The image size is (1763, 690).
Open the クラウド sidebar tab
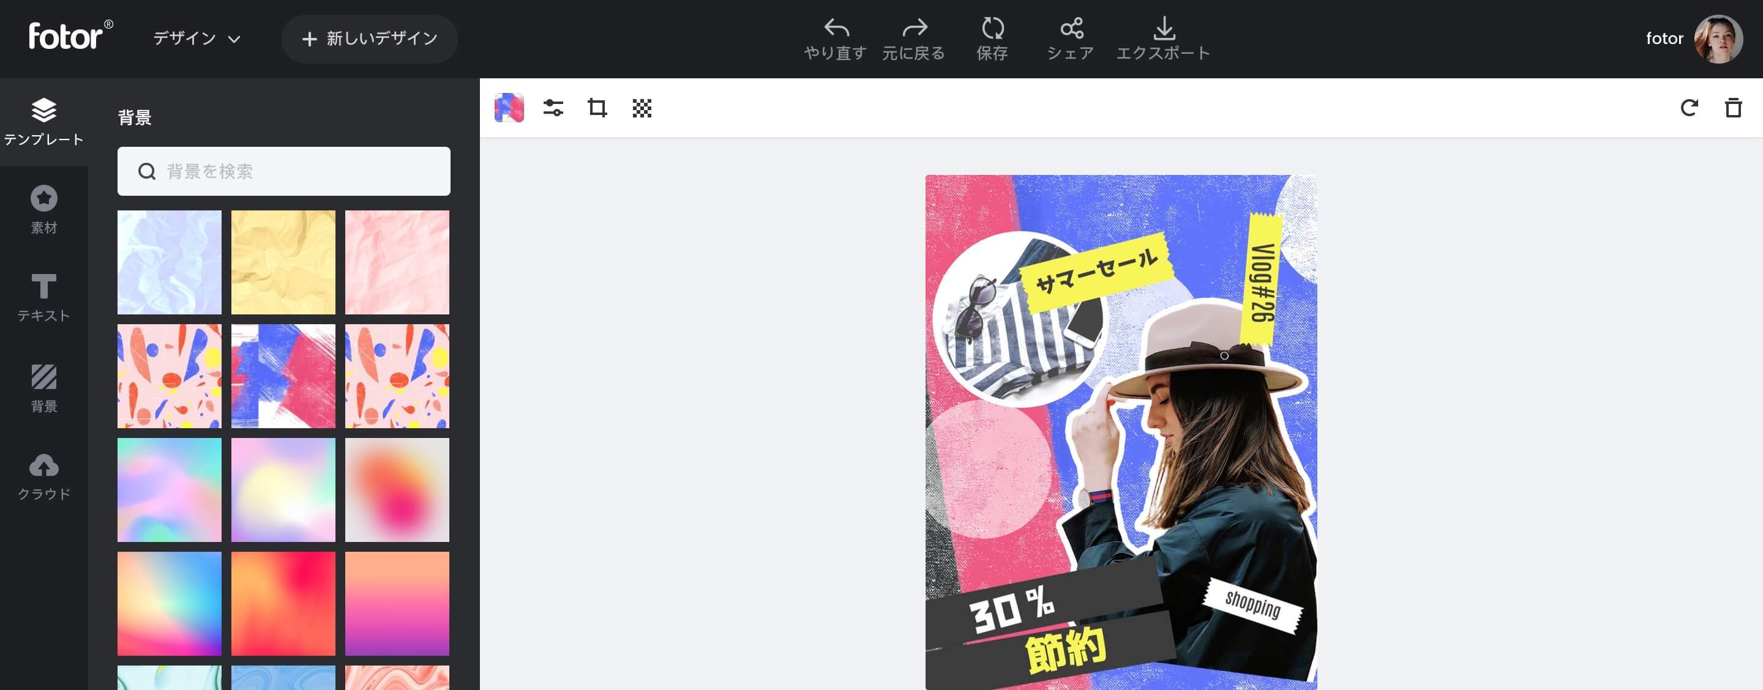tap(44, 477)
